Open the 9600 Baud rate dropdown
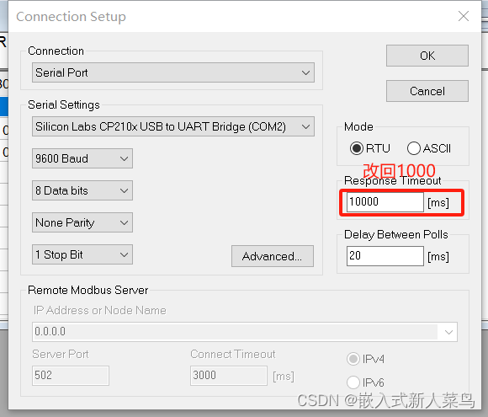488x417 pixels. click(82, 158)
